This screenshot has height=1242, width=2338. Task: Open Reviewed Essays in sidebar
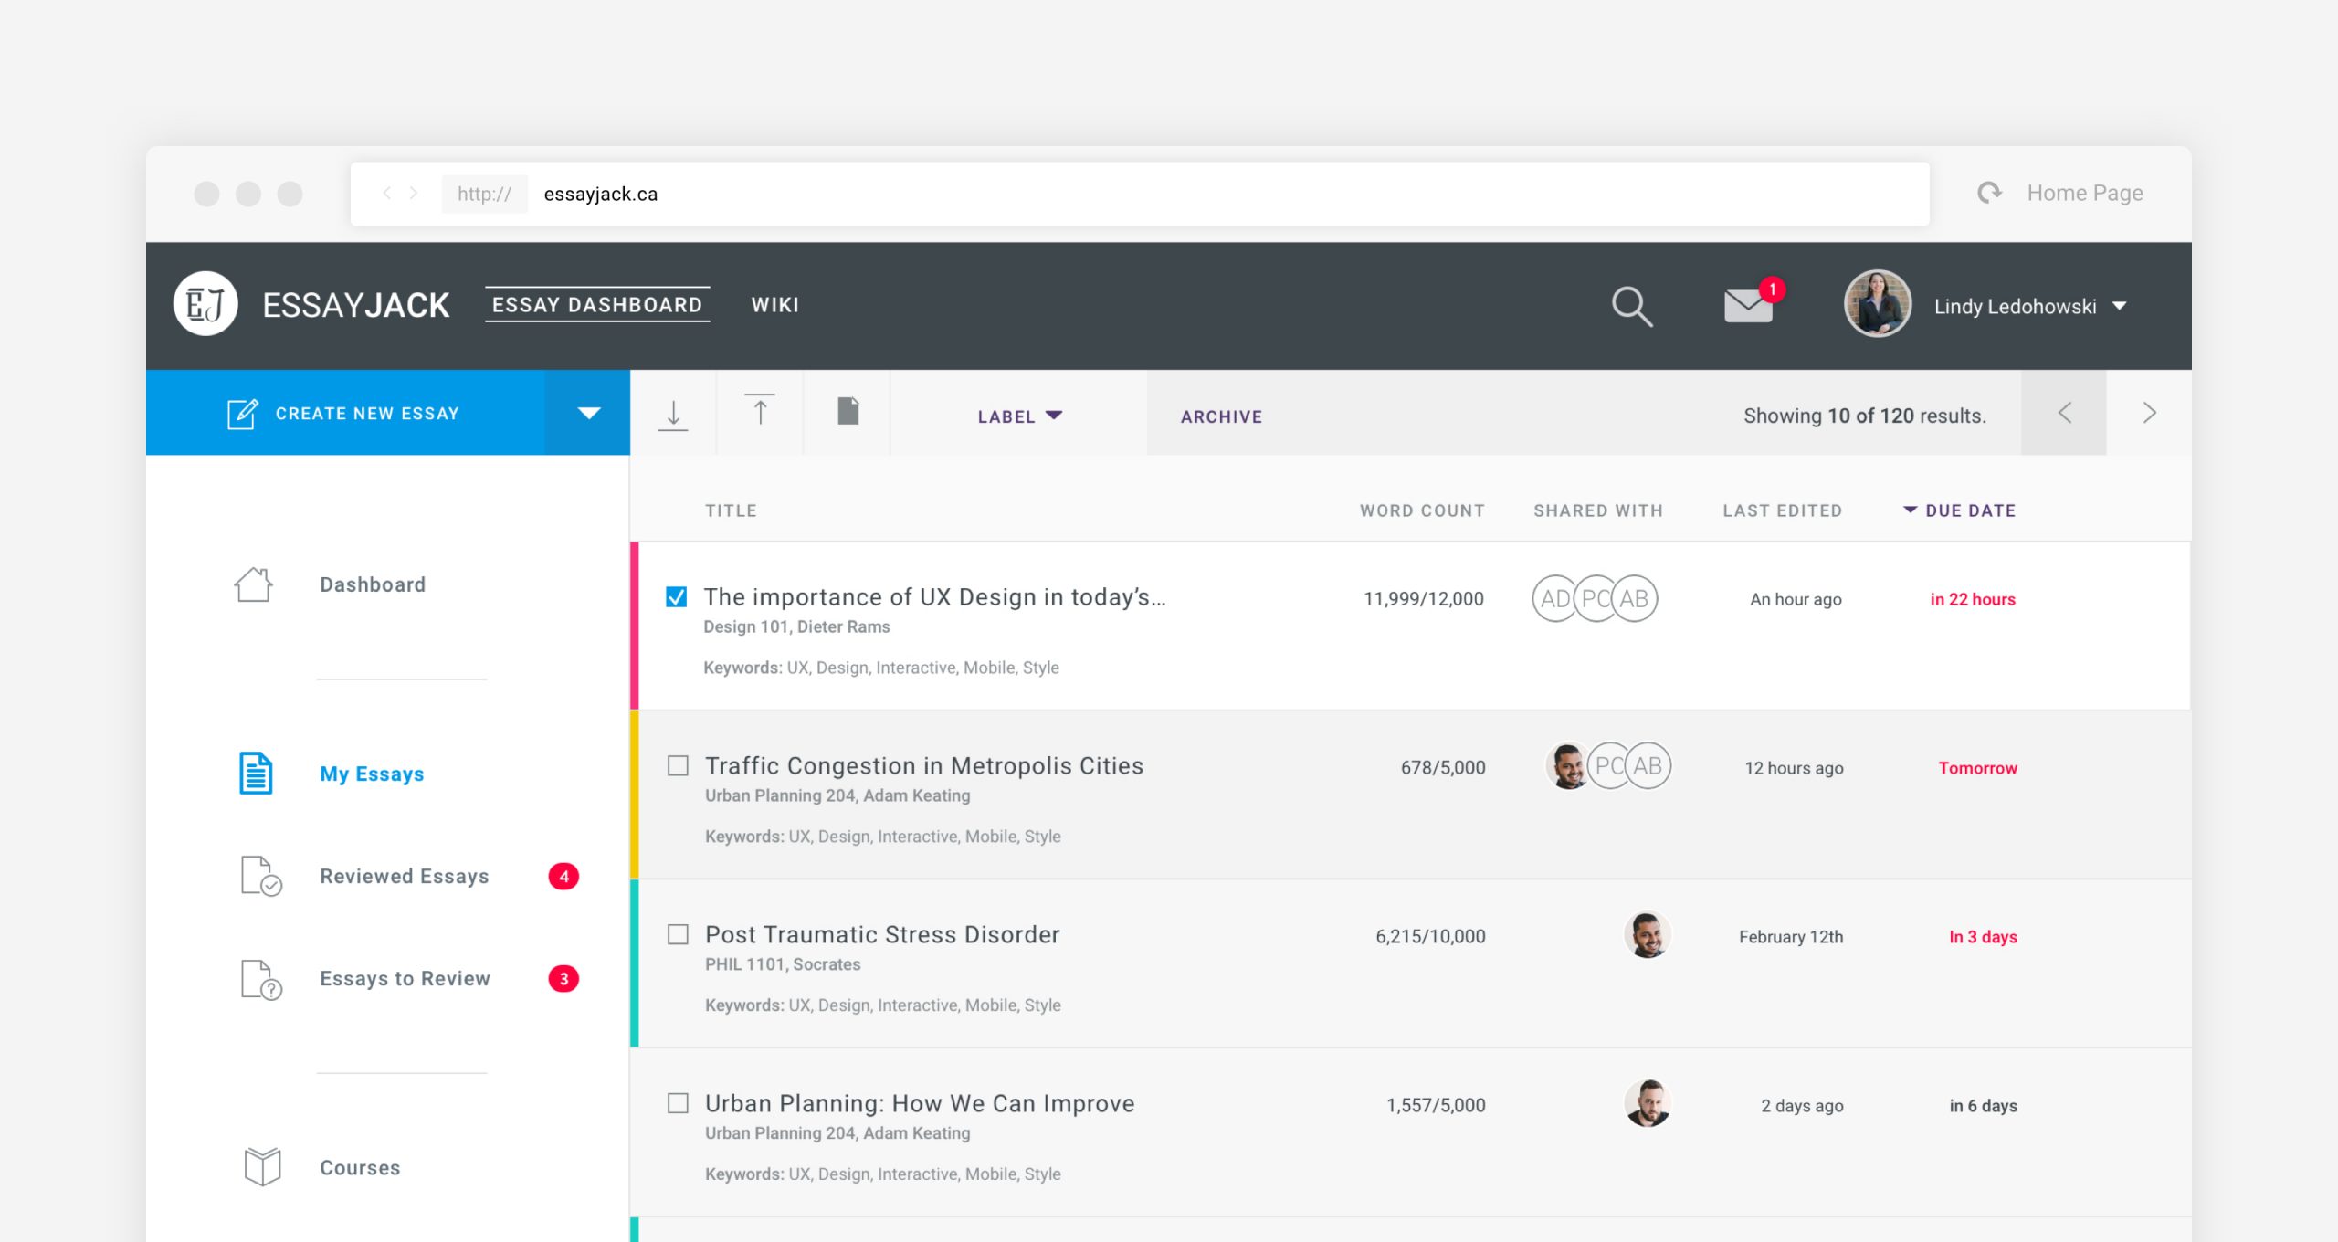tap(404, 876)
